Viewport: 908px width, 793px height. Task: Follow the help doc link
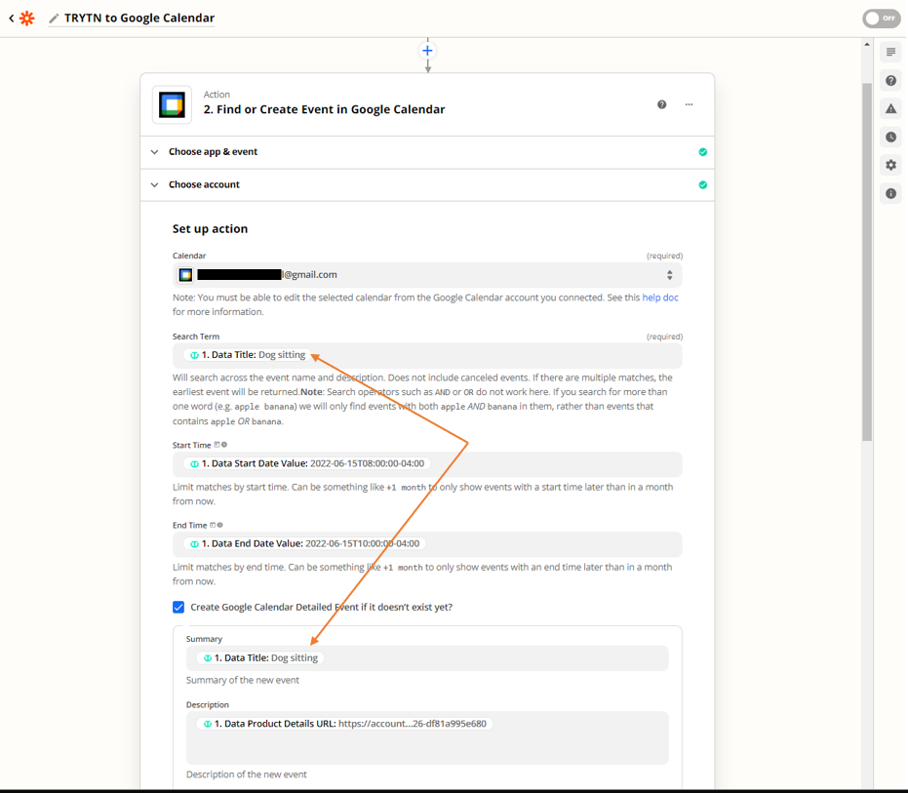click(660, 297)
